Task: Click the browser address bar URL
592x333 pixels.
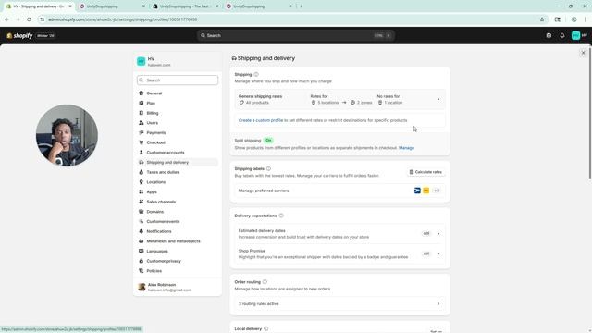Action: (x=123, y=19)
